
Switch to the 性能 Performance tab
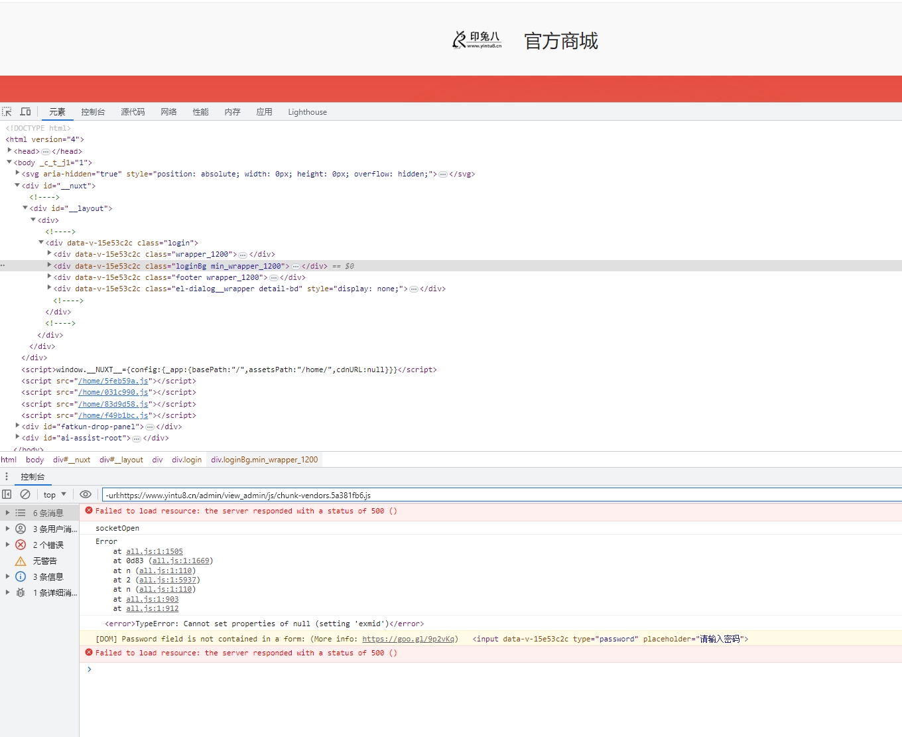point(200,112)
